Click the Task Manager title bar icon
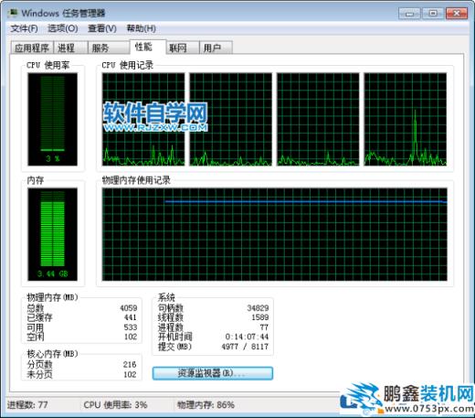 pos(13,13)
